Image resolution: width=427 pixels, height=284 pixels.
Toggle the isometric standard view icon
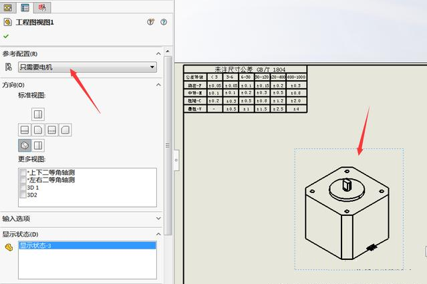[x=25, y=146]
